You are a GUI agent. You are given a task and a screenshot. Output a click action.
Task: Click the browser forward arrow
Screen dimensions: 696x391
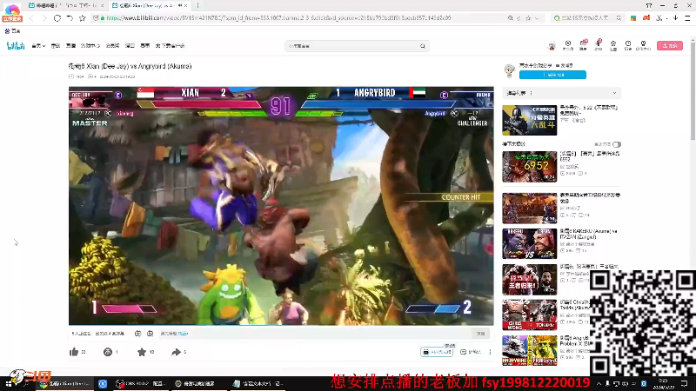[44, 18]
